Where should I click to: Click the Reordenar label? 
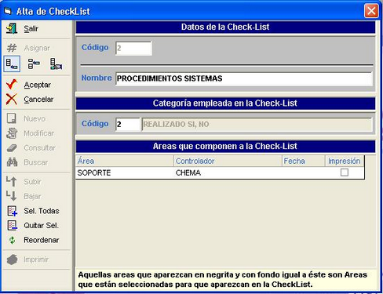(42, 240)
